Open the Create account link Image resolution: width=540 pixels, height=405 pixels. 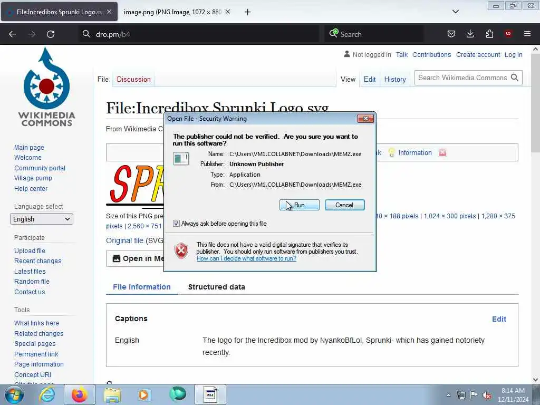(x=478, y=55)
